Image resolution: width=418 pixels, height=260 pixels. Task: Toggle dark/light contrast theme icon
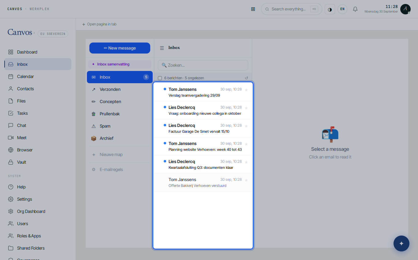(x=330, y=9)
